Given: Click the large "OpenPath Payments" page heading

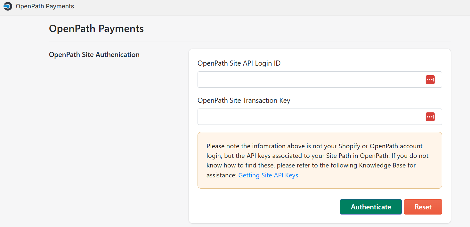Looking at the screenshot, I should point(96,28).
